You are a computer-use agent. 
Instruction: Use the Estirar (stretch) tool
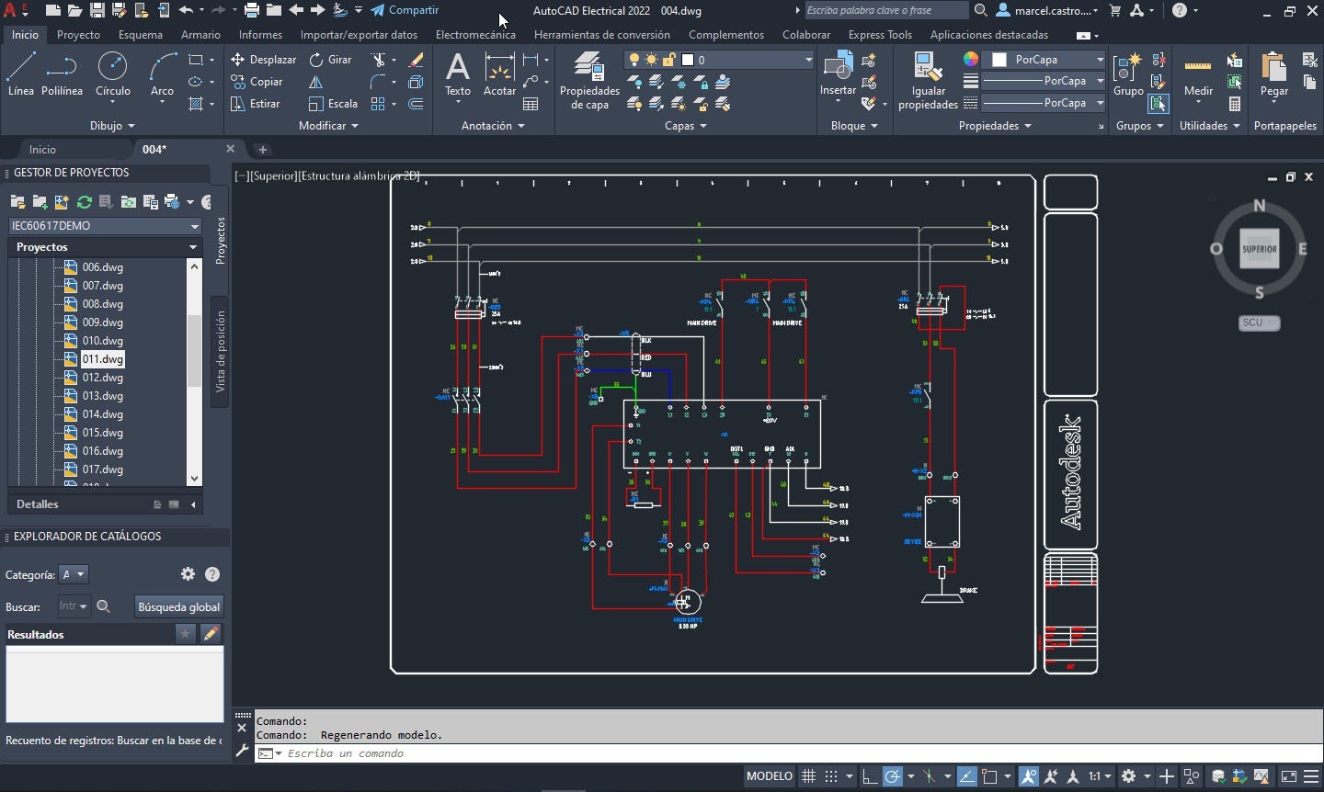[x=256, y=104]
